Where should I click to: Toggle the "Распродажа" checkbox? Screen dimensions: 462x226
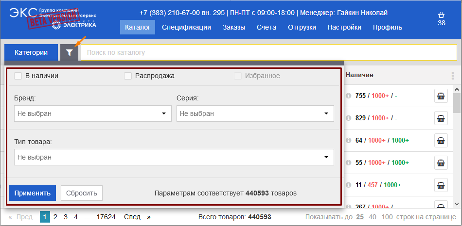[x=128, y=76]
